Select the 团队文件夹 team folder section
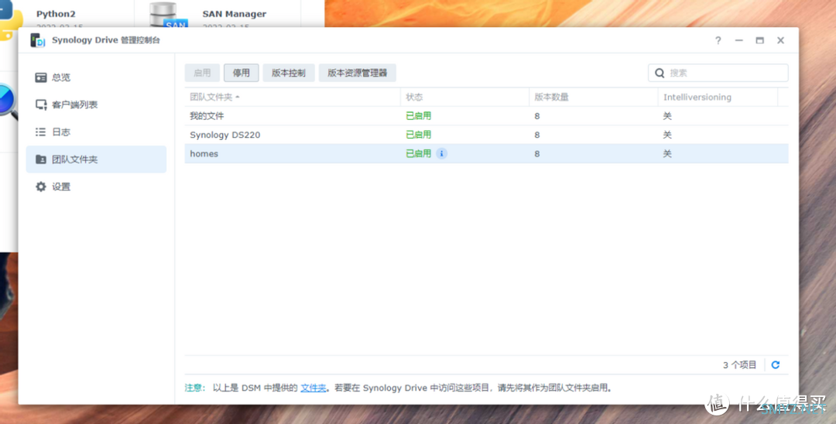Screen dimensions: 836x424 [96, 159]
